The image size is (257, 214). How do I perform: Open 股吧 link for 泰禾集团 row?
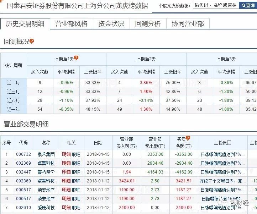(x=76, y=154)
